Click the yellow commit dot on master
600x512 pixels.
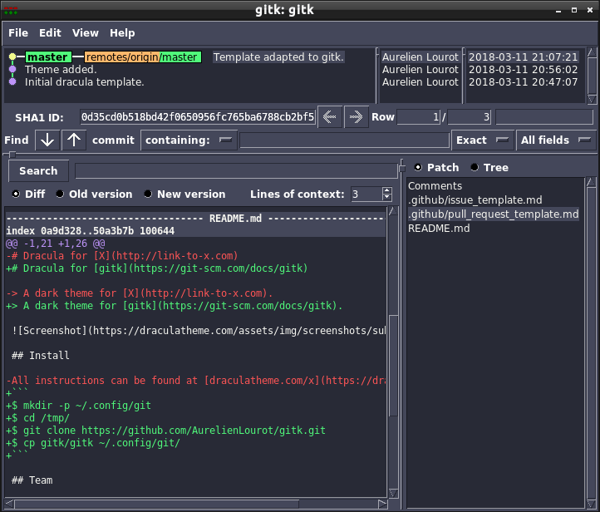(12, 57)
